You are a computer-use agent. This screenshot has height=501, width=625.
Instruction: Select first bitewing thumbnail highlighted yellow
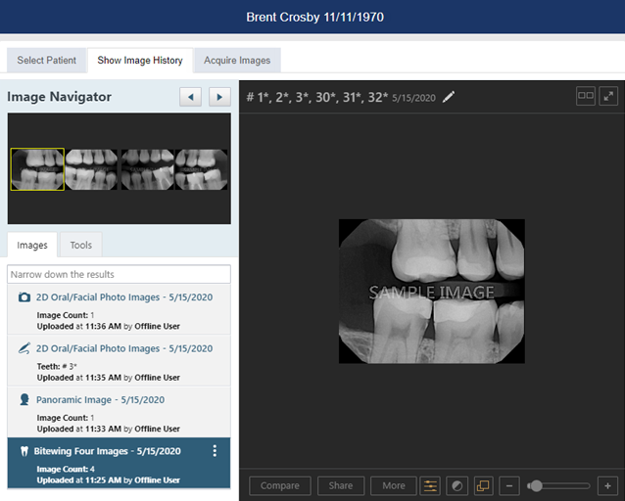37,169
